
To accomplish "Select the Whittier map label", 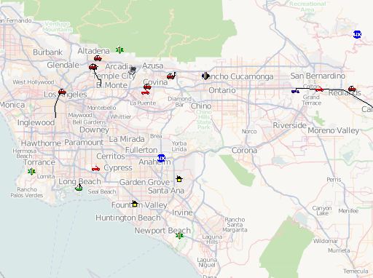I will pos(121,116).
